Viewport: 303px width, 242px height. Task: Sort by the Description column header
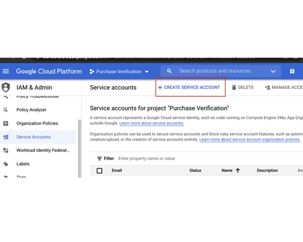coord(267,170)
